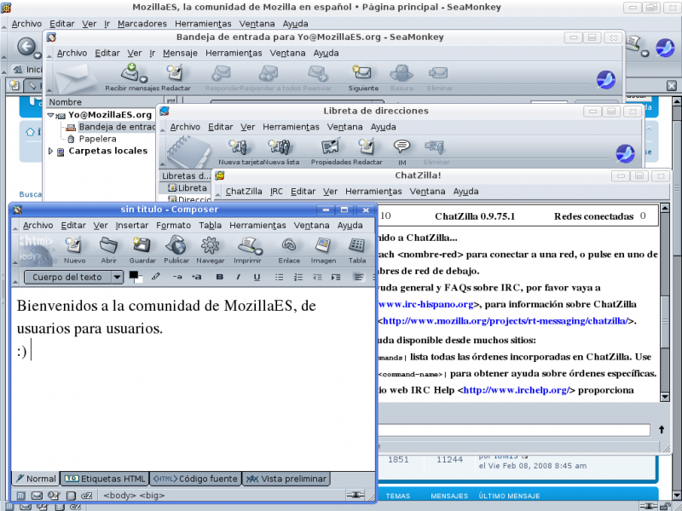Click Nueva tarjeta in address book

240,152
